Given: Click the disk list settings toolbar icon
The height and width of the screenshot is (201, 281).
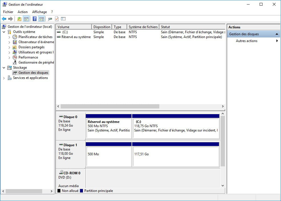Looking at the screenshot, I should click(x=63, y=19).
